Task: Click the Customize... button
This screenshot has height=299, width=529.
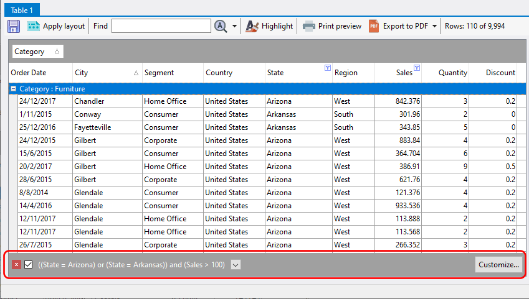Action: pyautogui.click(x=498, y=265)
